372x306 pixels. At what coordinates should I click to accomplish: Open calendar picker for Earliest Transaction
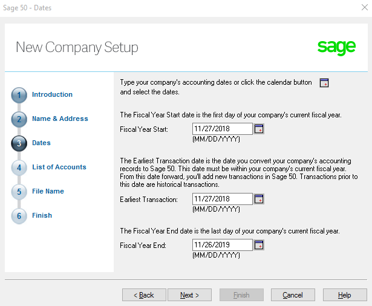259,199
